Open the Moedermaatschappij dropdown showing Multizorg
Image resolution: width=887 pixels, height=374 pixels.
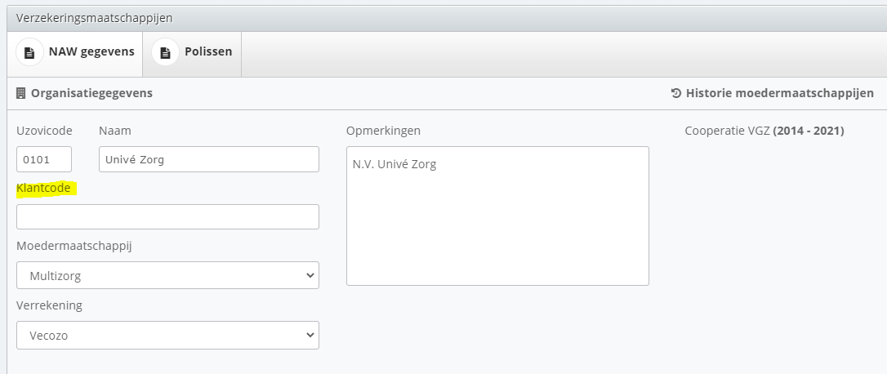click(x=167, y=275)
